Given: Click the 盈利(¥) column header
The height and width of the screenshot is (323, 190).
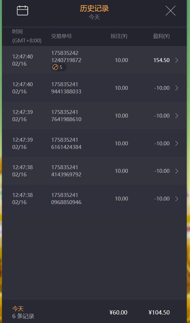Looking at the screenshot, I should pyautogui.click(x=161, y=36).
